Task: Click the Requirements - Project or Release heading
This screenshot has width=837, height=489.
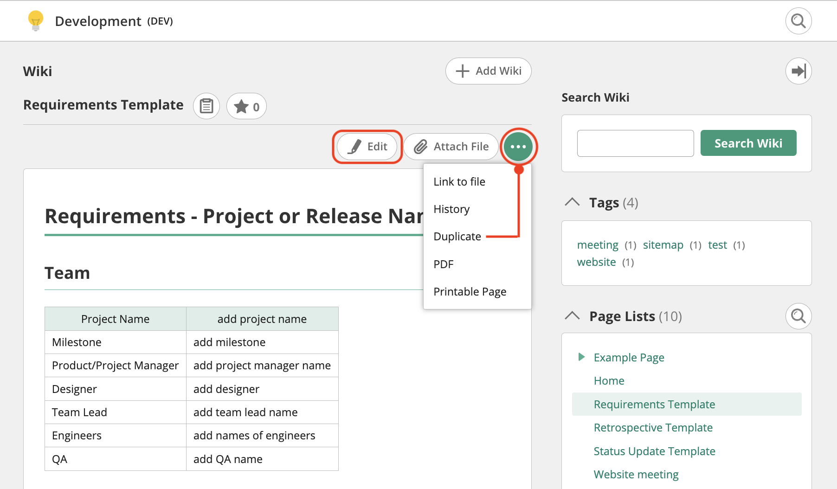Action: [234, 216]
